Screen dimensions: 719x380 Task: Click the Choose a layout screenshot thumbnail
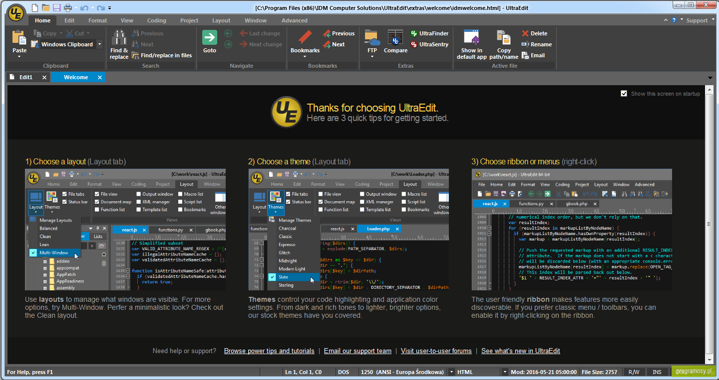125,230
